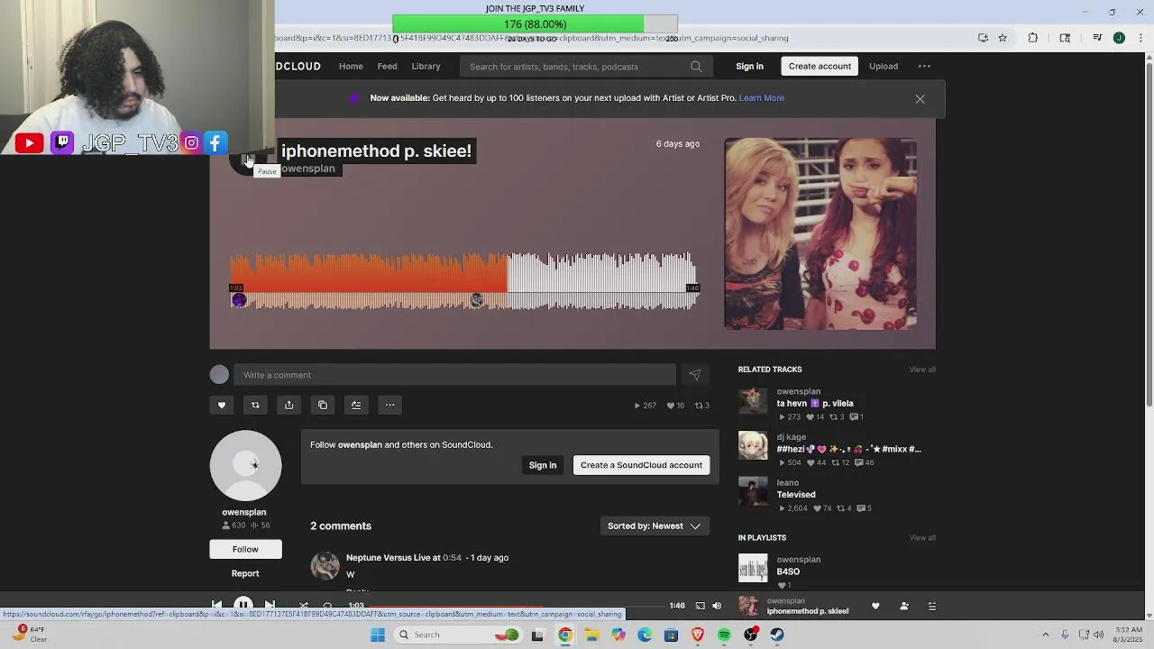The image size is (1154, 649).
Task: Open dj kage's related track thumbnail
Action: (753, 445)
